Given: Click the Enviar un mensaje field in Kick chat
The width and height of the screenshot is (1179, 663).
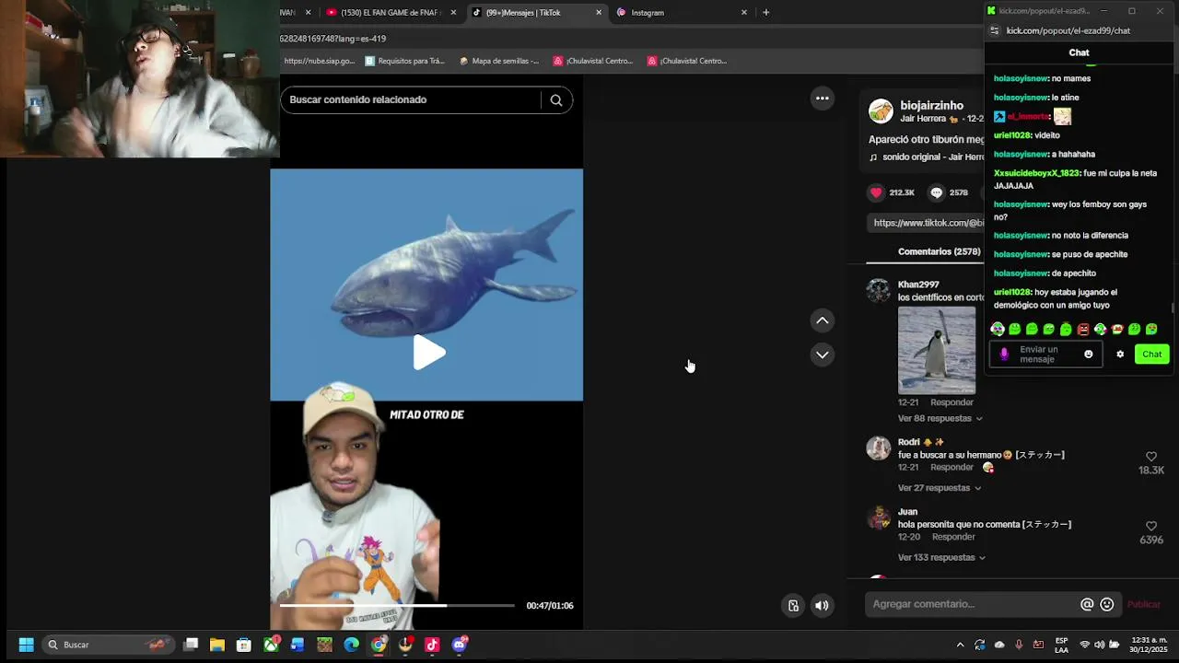Looking at the screenshot, I should [1046, 355].
